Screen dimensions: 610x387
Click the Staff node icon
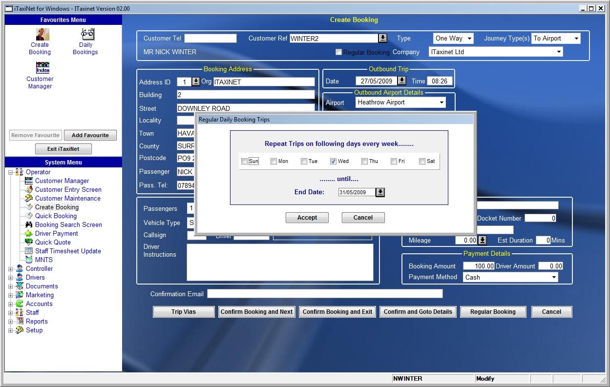coord(19,312)
